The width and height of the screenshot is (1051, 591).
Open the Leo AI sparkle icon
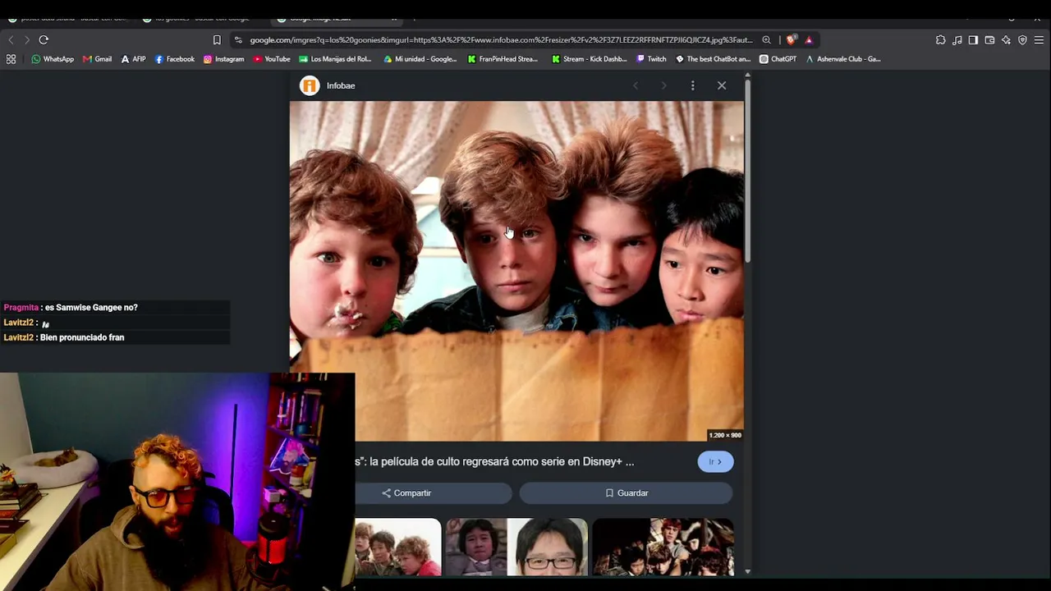1006,39
